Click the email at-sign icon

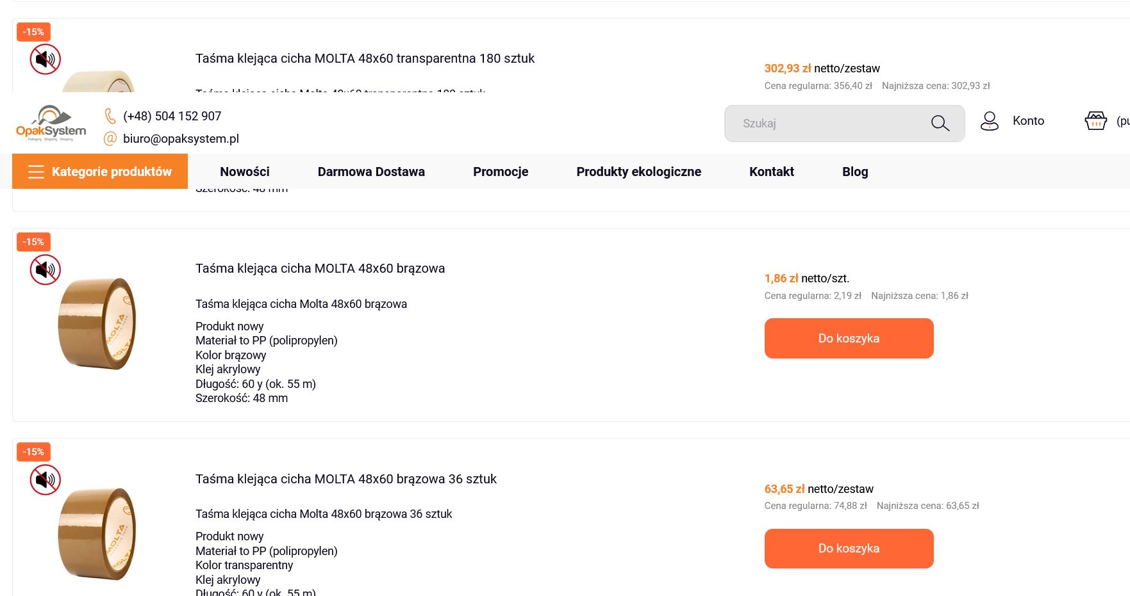110,138
